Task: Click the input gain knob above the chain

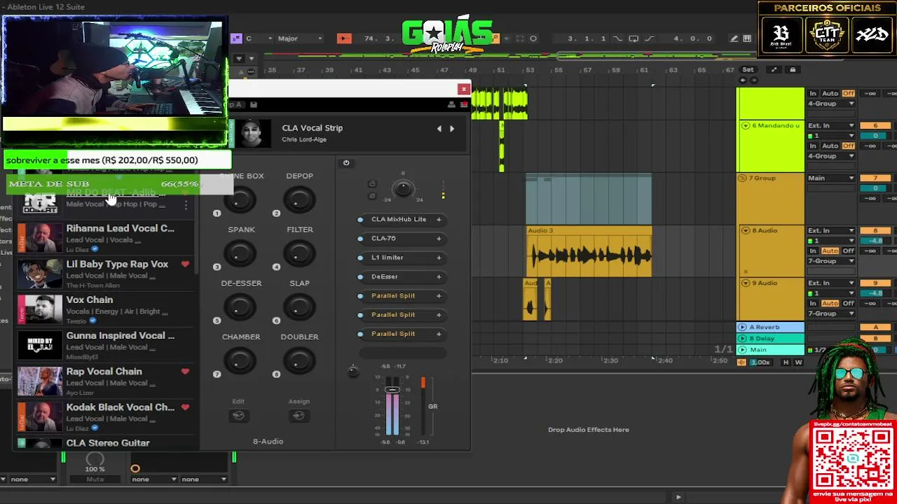Action: [403, 188]
